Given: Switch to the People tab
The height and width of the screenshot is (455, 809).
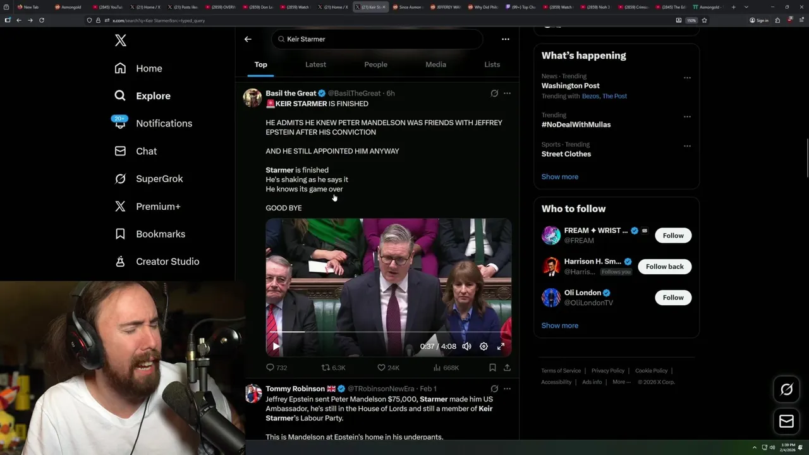Looking at the screenshot, I should pos(375,64).
